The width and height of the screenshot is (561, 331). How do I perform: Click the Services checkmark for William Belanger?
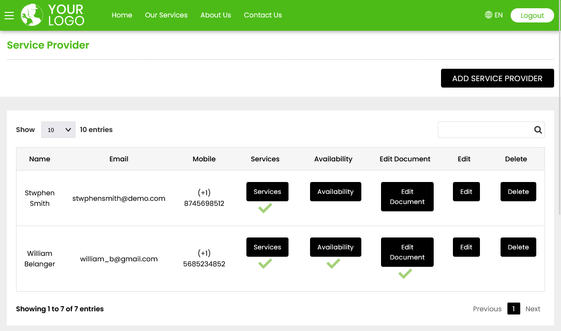tap(265, 264)
